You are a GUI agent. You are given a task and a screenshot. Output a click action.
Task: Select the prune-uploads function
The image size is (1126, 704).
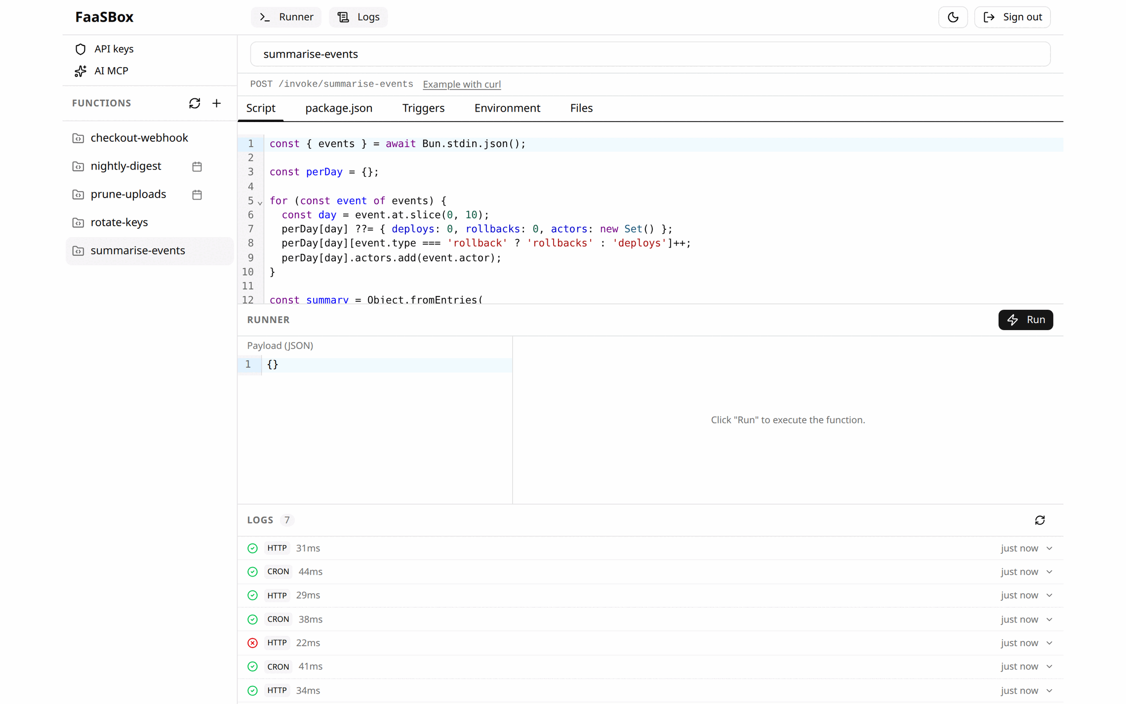(150, 194)
